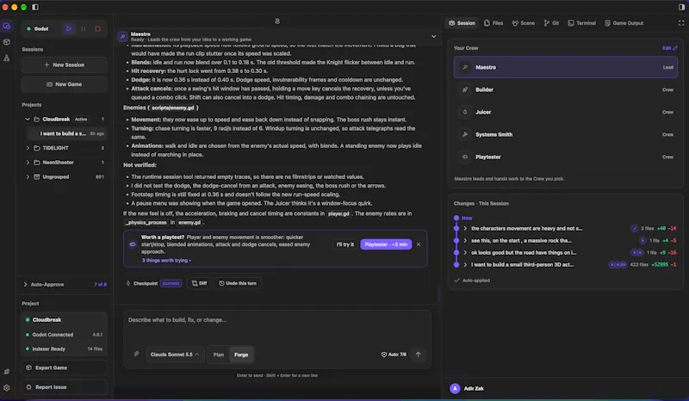Expand the NeonShooter project

28,163
